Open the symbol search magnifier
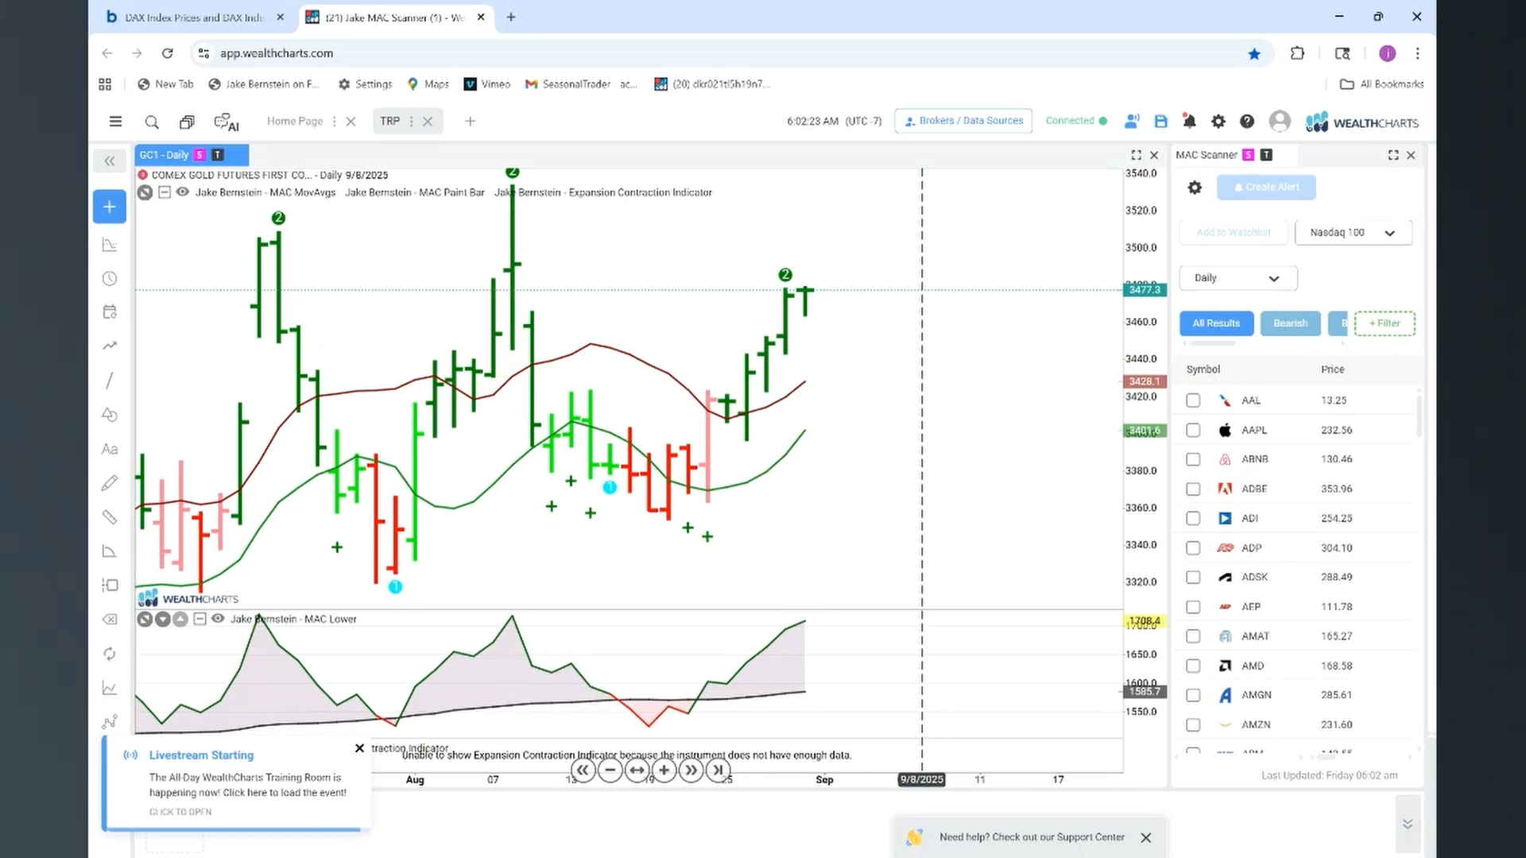 coord(152,122)
